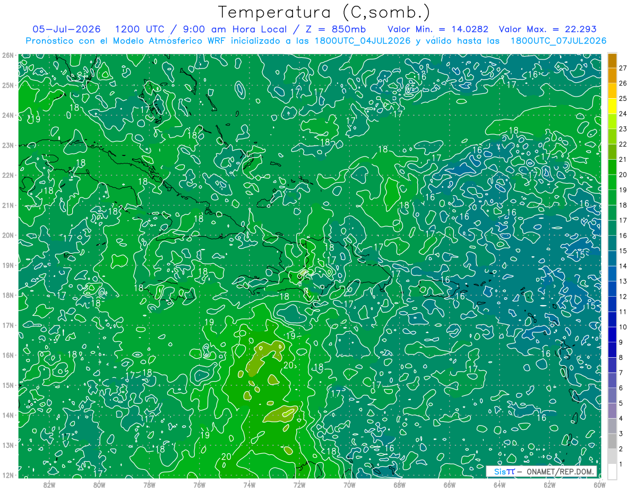Screen dimensions: 637x492
Task: Click the "1800UTC_04JUL2026" initialization time
Action: (x=363, y=41)
